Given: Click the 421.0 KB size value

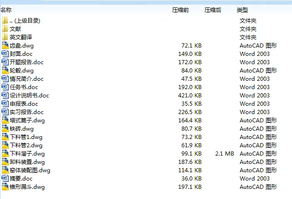Looking at the screenshot, I should pyautogui.click(x=190, y=96).
